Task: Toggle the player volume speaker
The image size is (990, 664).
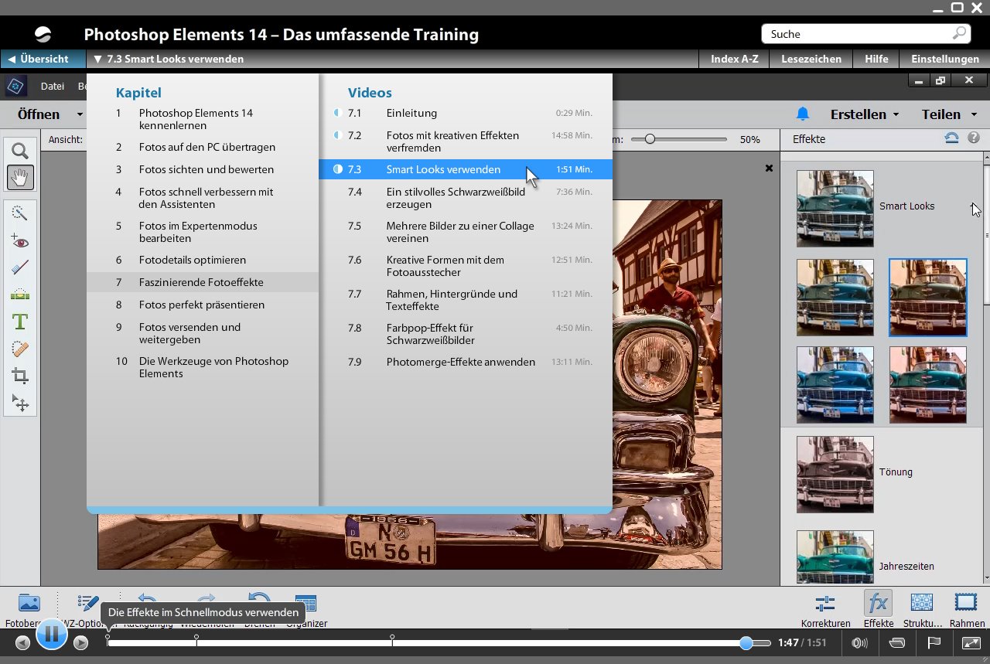Action: 859,642
